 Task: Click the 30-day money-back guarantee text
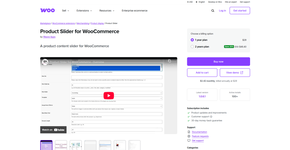(x=206, y=121)
